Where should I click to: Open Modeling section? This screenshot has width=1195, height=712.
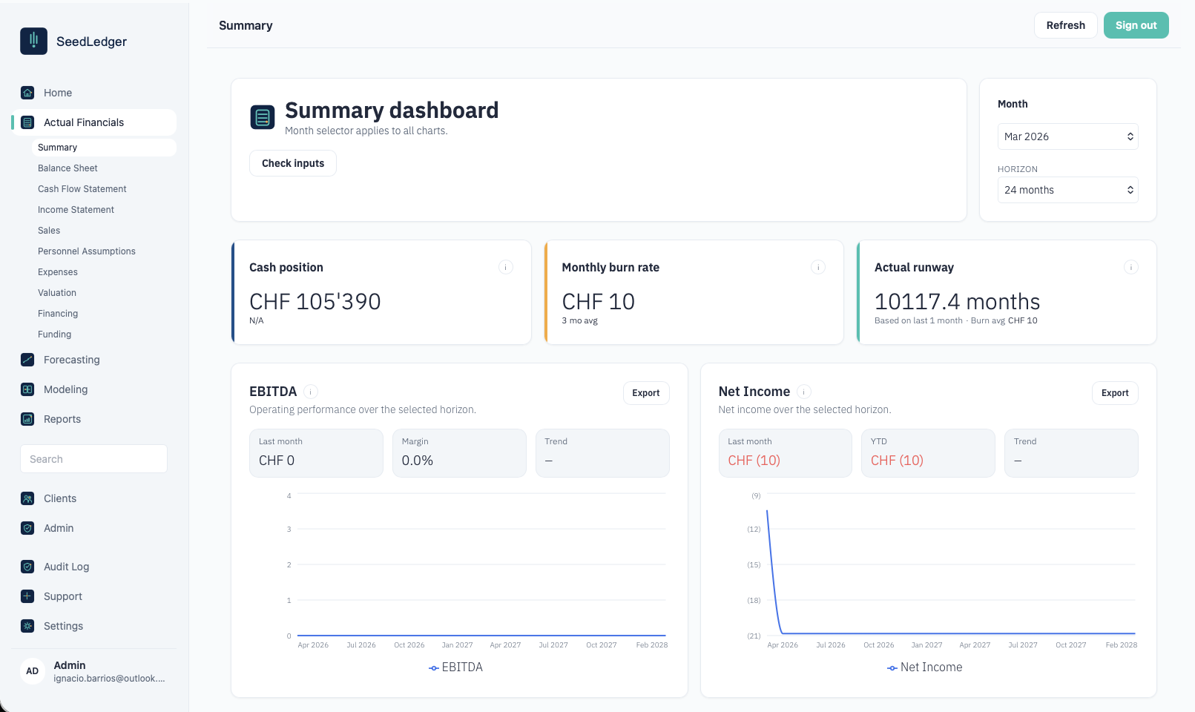tap(94, 389)
